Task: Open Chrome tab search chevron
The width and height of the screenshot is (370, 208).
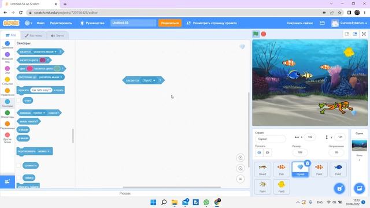Action: click(331, 4)
